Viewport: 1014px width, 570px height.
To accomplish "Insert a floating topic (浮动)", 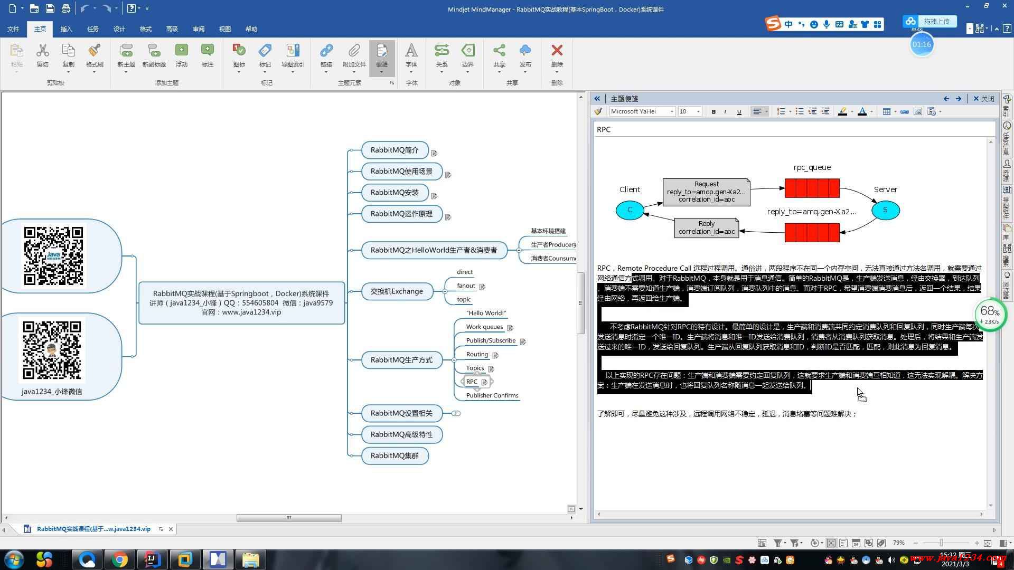I will point(182,51).
